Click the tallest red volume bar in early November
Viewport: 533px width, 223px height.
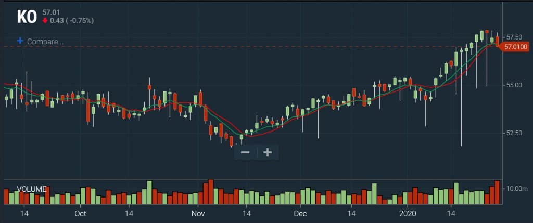pyautogui.click(x=210, y=191)
